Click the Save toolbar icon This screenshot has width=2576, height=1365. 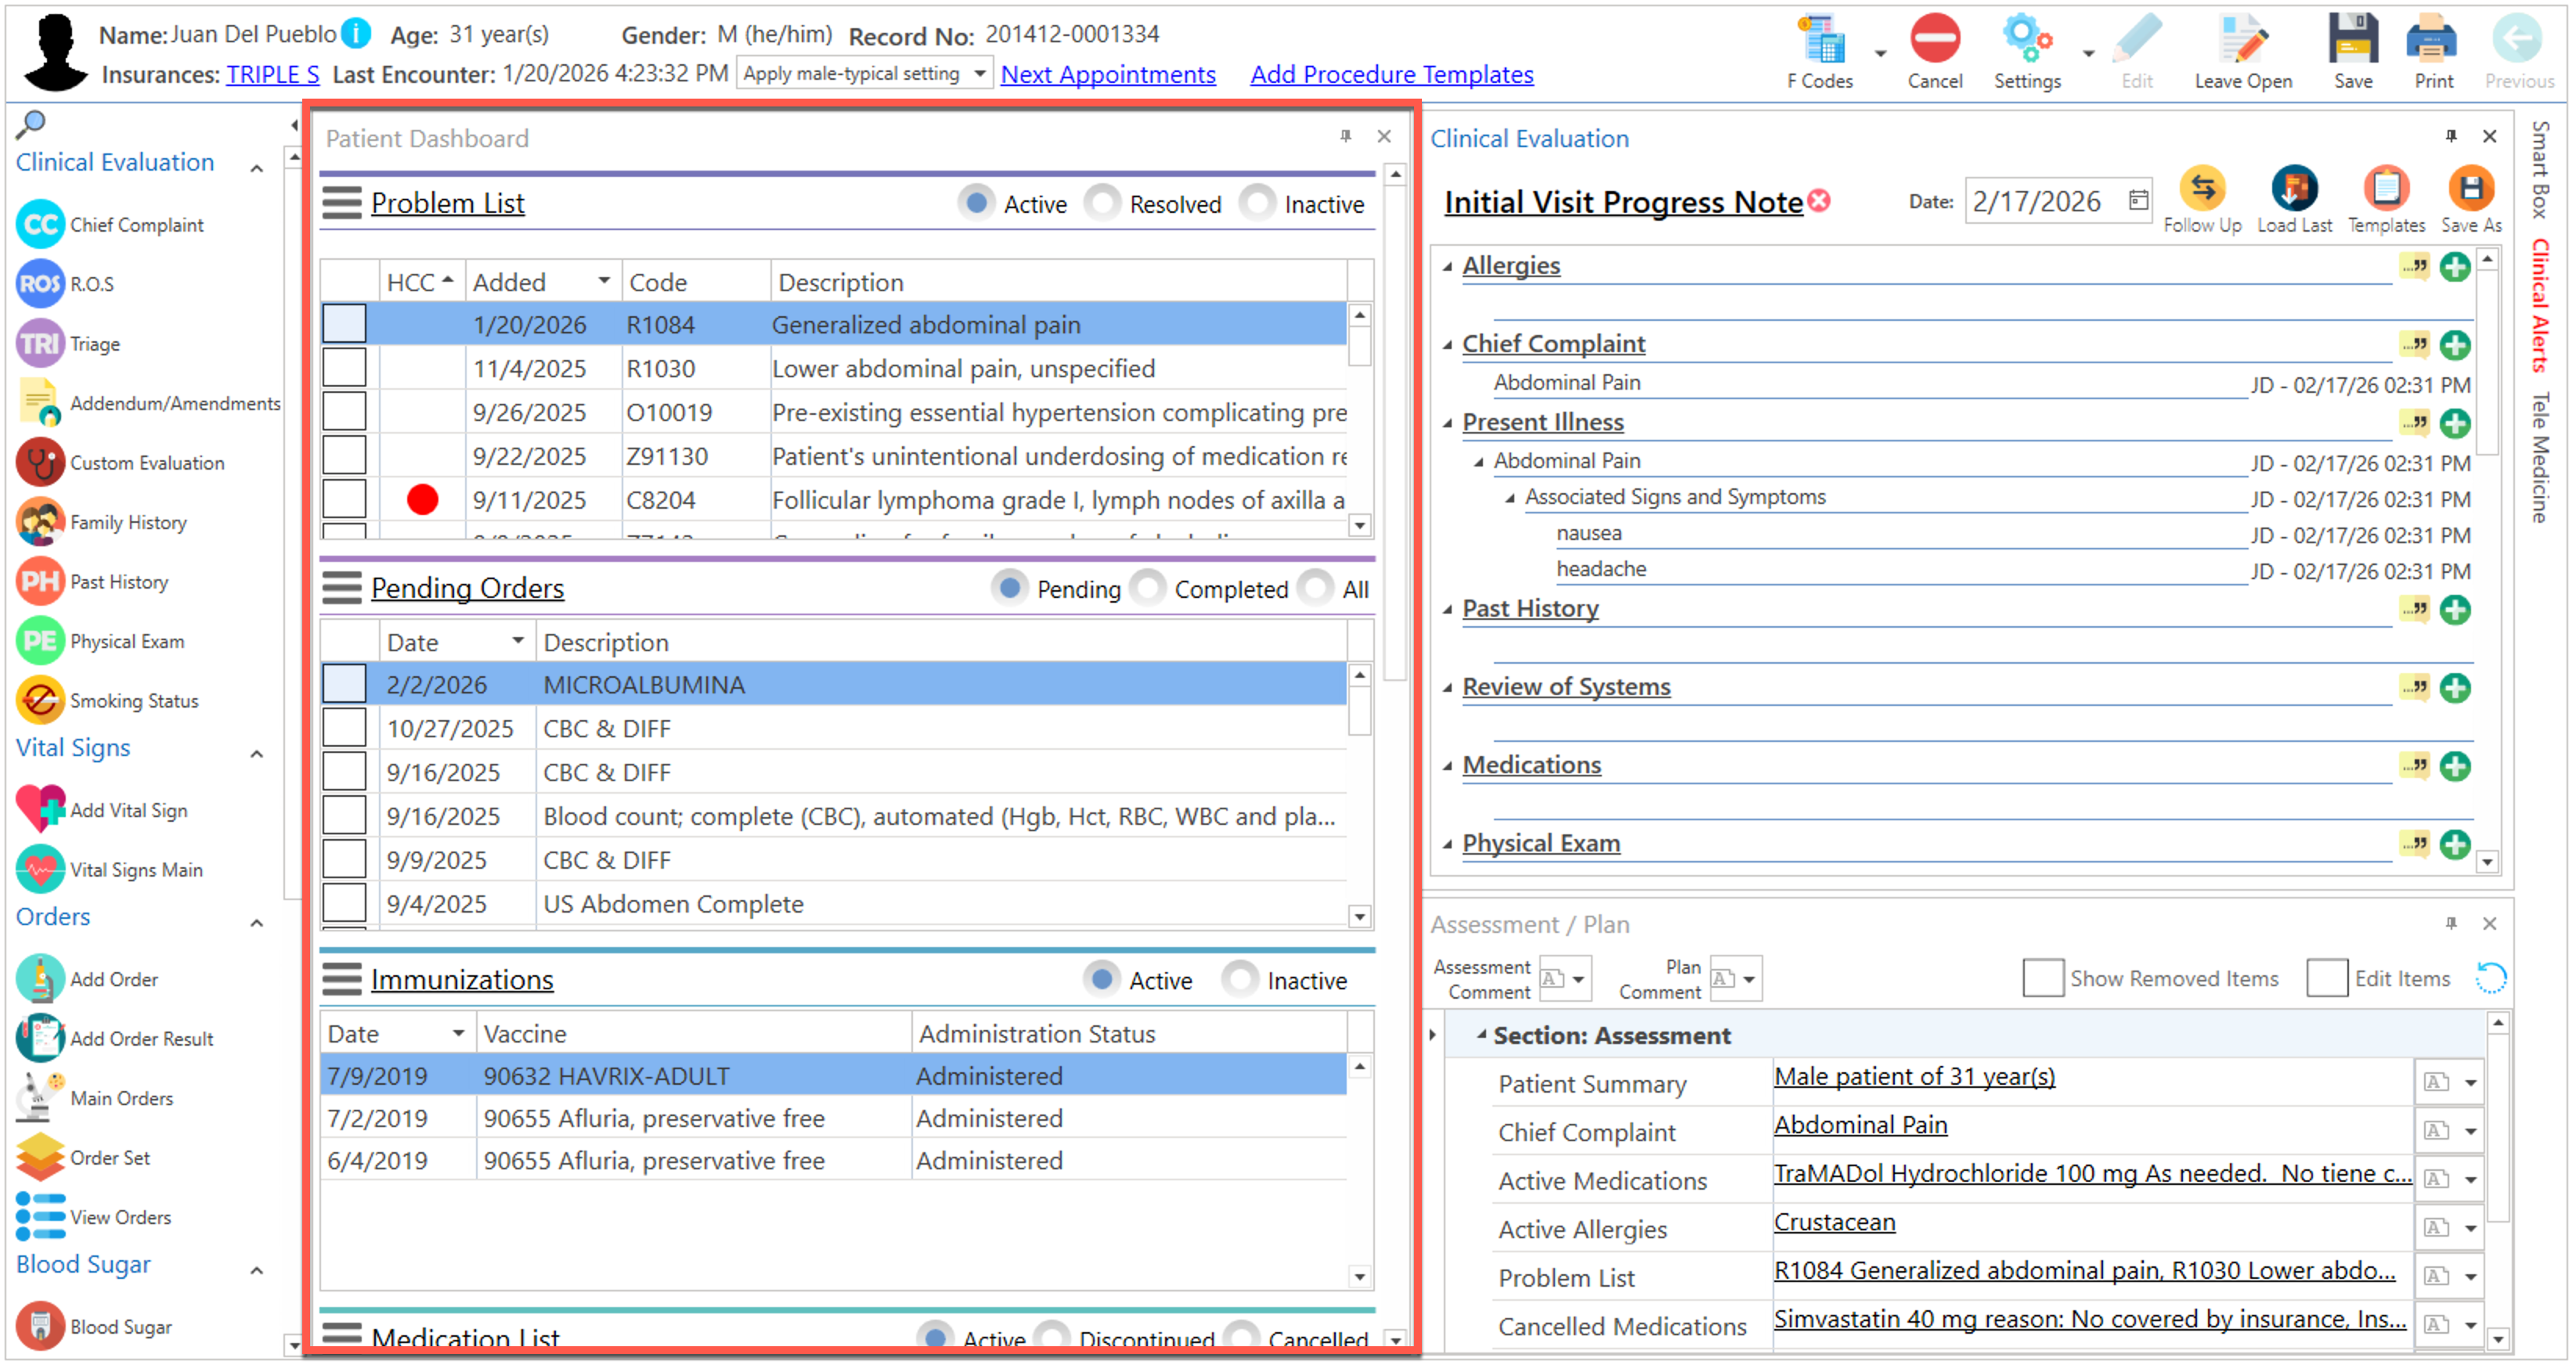coord(2352,42)
